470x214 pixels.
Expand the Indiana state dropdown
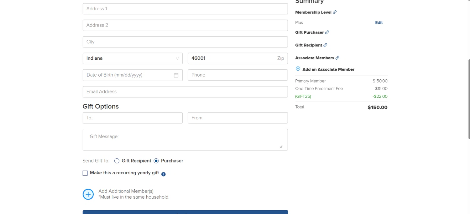pos(133,58)
